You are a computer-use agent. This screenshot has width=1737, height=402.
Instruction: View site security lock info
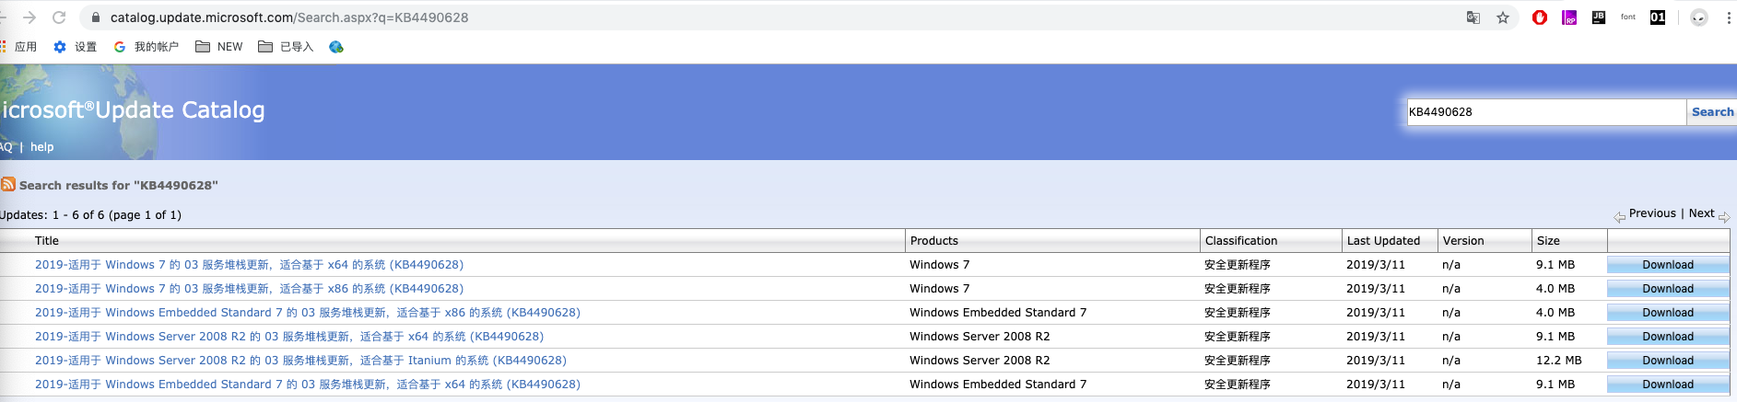pyautogui.click(x=95, y=17)
